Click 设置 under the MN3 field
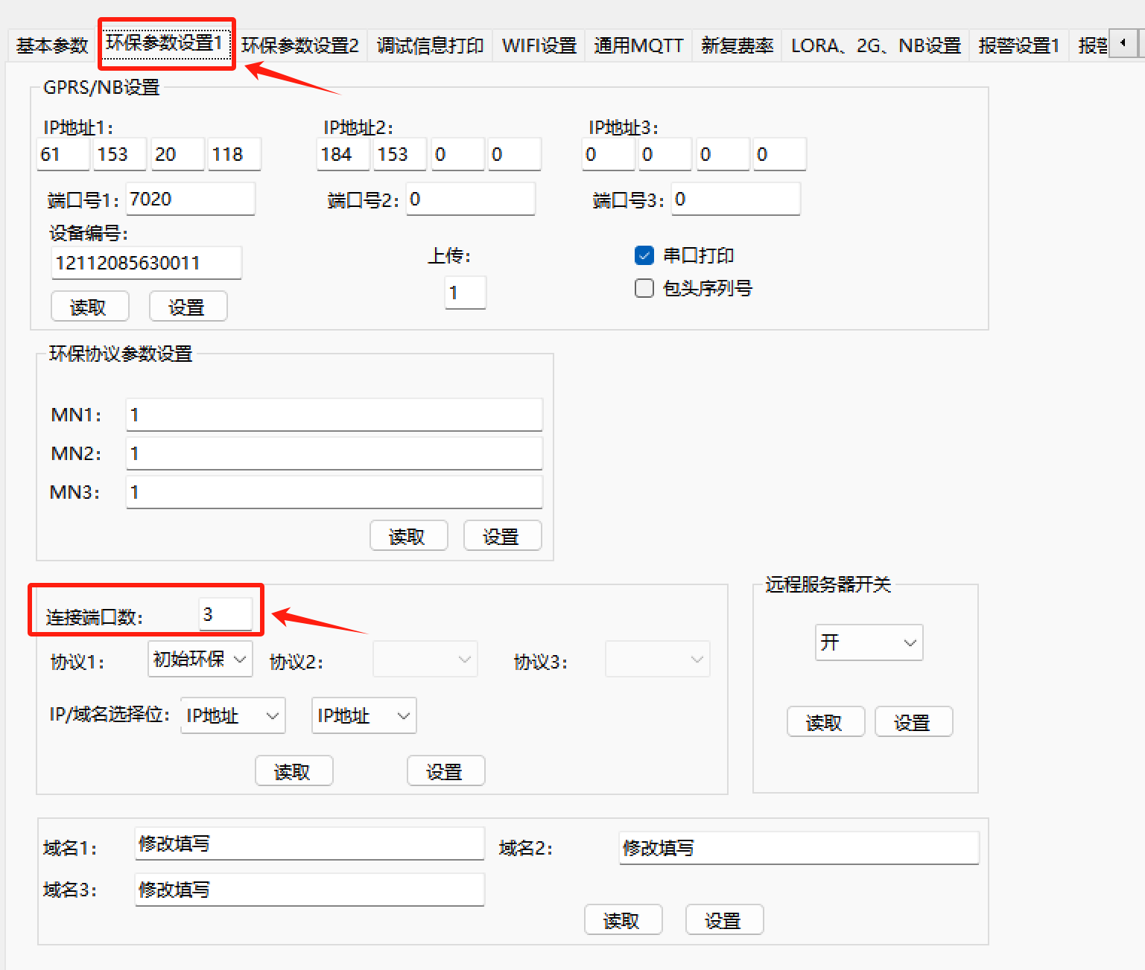 point(502,536)
